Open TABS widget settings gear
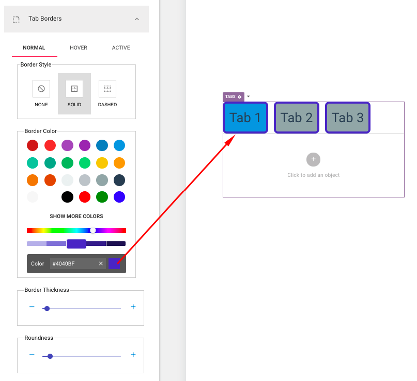This screenshot has height=381, width=417. tap(240, 97)
